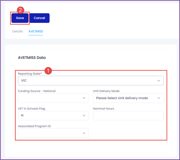Select the AVETMISS tab
Screen dimensions: 180x160
36,31
